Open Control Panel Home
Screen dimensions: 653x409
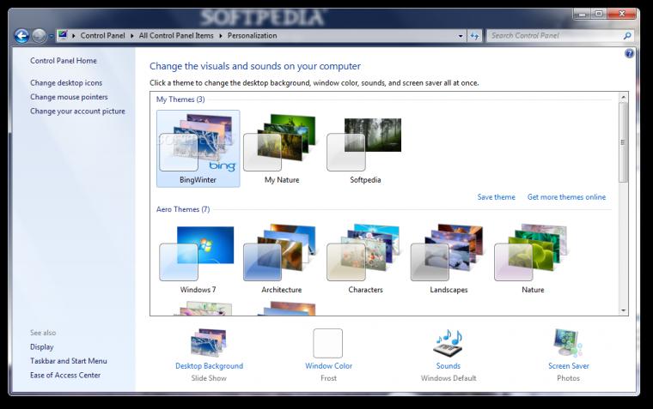click(x=64, y=61)
